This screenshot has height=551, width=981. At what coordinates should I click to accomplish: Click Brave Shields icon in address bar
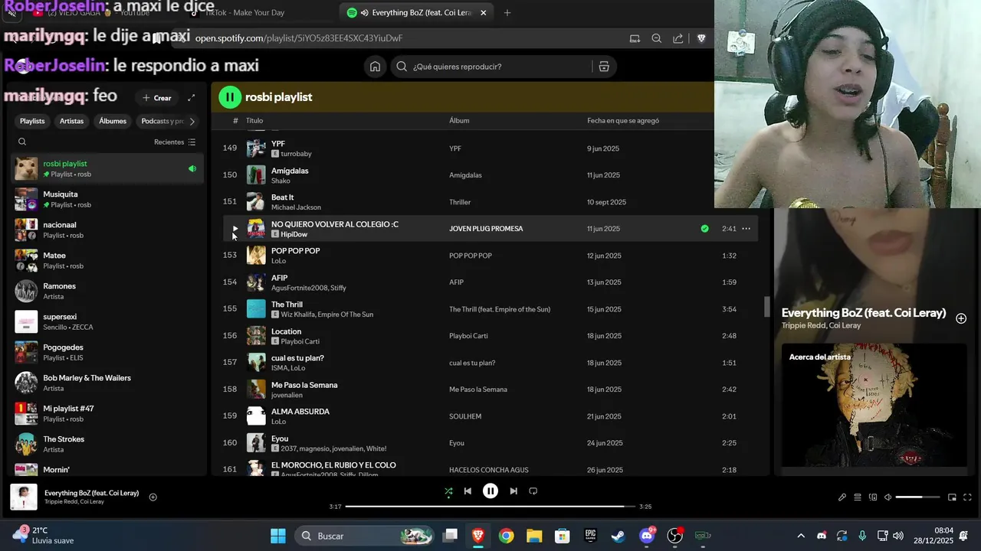point(701,38)
